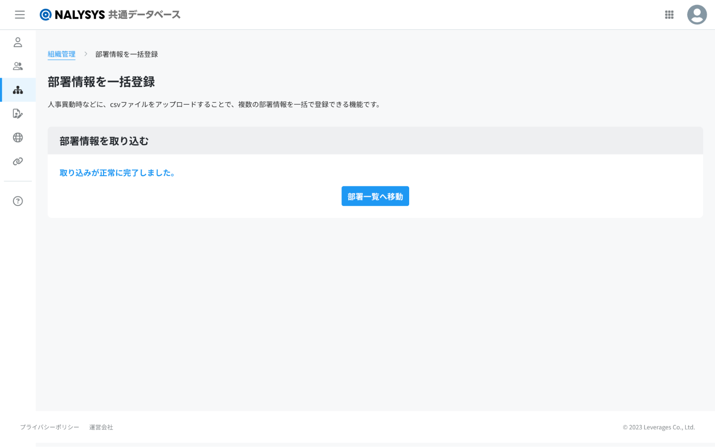
Task: Open the apps grid launcher
Action: coord(669,15)
